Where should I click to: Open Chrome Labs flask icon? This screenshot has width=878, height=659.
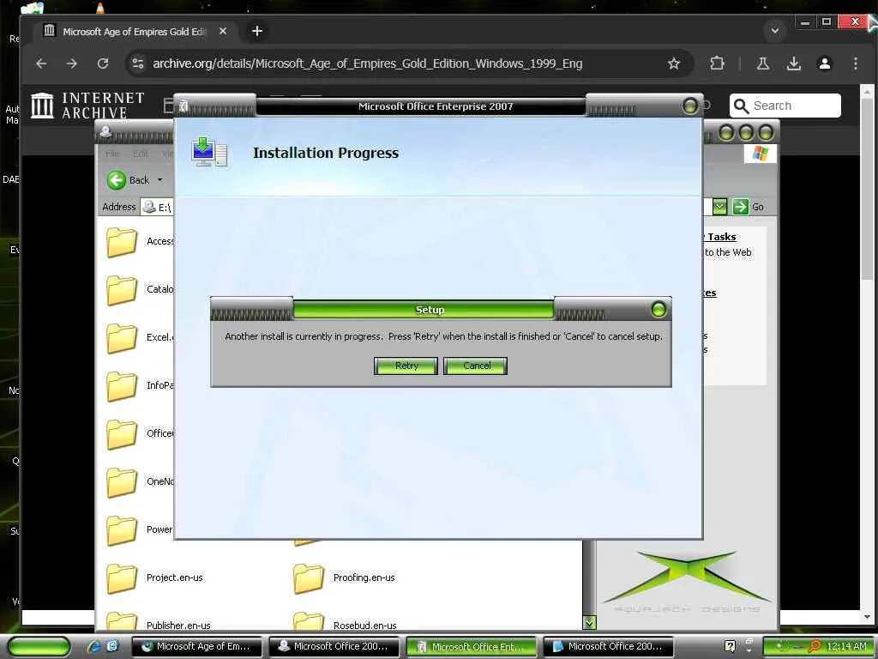coord(762,63)
